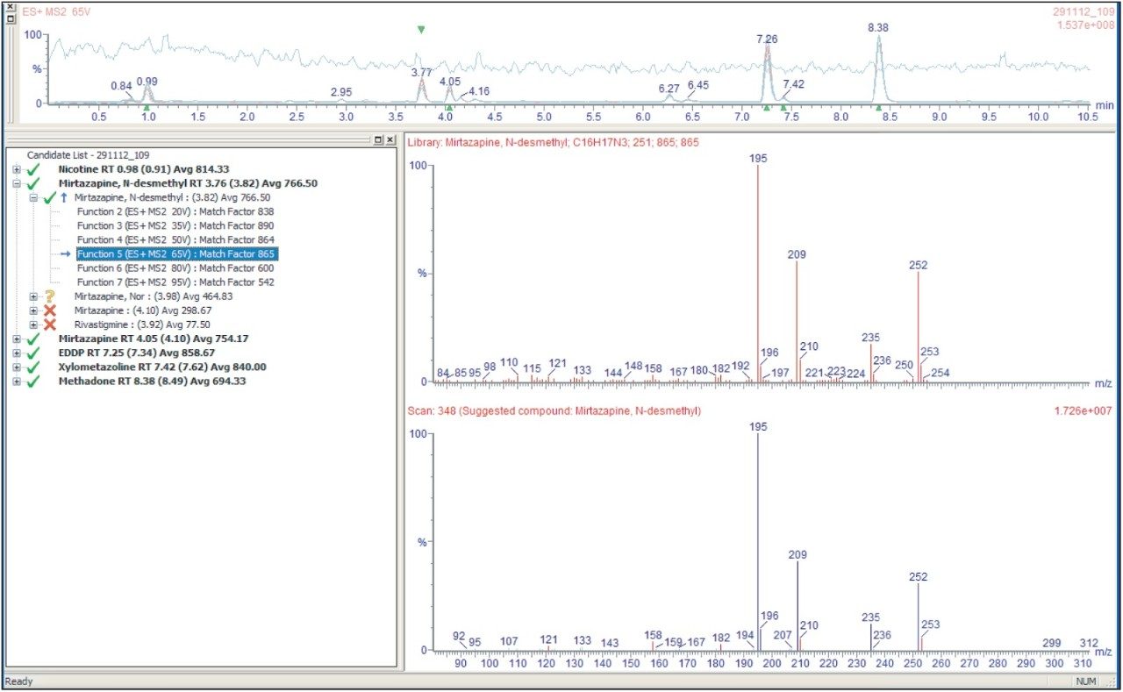The image size is (1123, 692).
Task: Click the 195 peak label in library spectrum
Action: click(759, 158)
